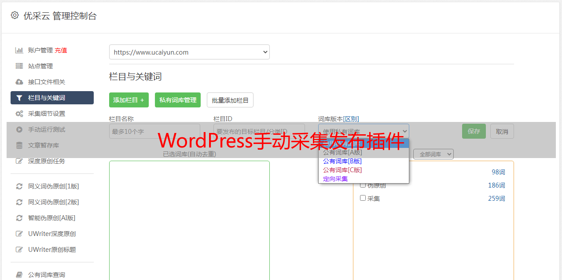Click the cloud upload icon for 接口文件相关
Image resolution: width=562 pixels, height=280 pixels.
click(19, 82)
